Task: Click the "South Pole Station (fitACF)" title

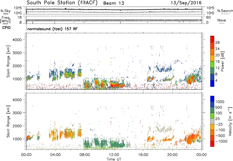Action: click(x=62, y=3)
